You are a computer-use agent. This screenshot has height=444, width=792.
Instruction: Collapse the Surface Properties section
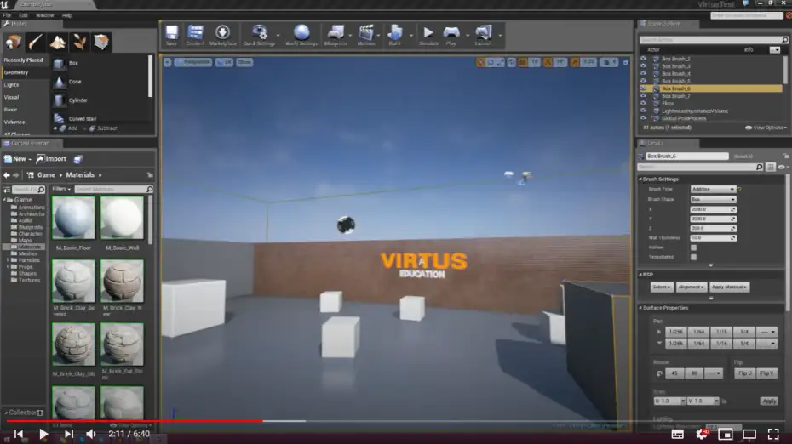point(640,308)
